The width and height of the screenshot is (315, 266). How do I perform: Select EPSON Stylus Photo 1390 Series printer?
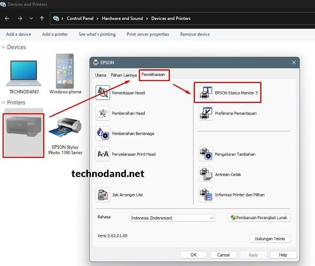(x=65, y=136)
